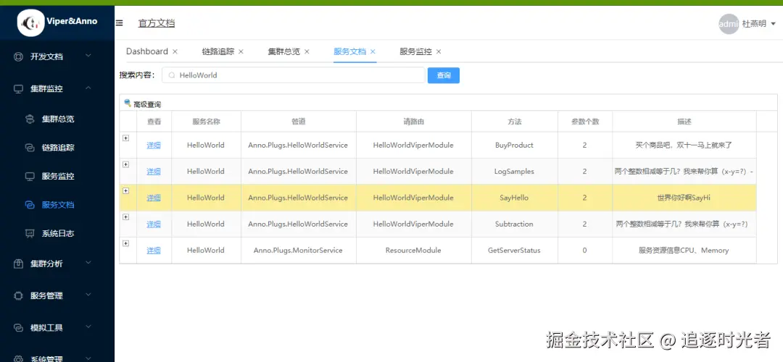Switch to the Dashboard tab

tap(146, 51)
